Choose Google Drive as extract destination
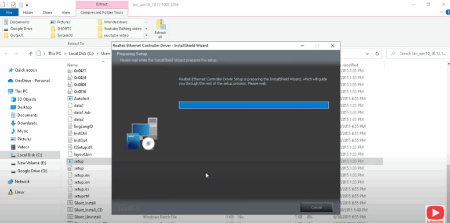 [x=18, y=29]
